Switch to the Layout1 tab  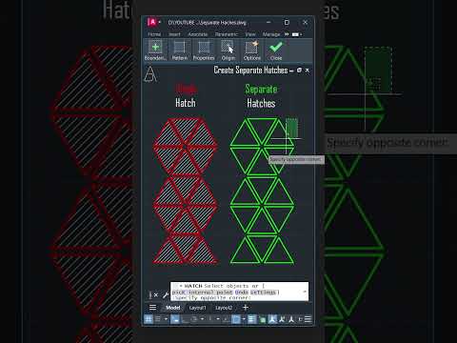197,308
